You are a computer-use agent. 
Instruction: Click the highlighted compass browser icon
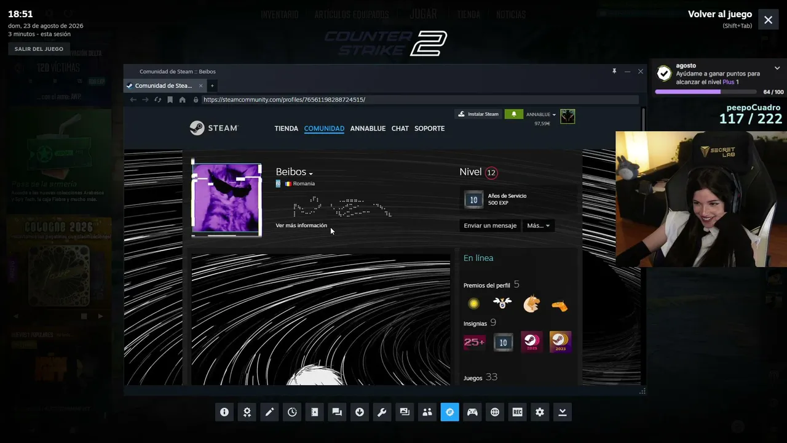point(449,412)
